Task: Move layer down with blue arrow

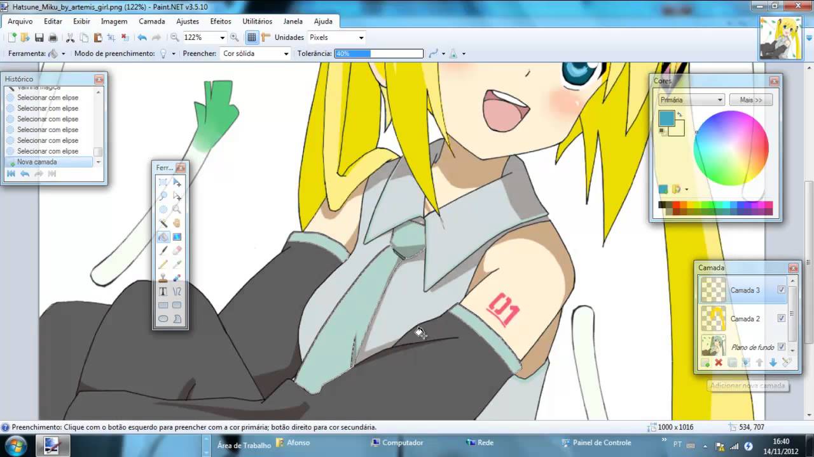Action: tap(773, 362)
